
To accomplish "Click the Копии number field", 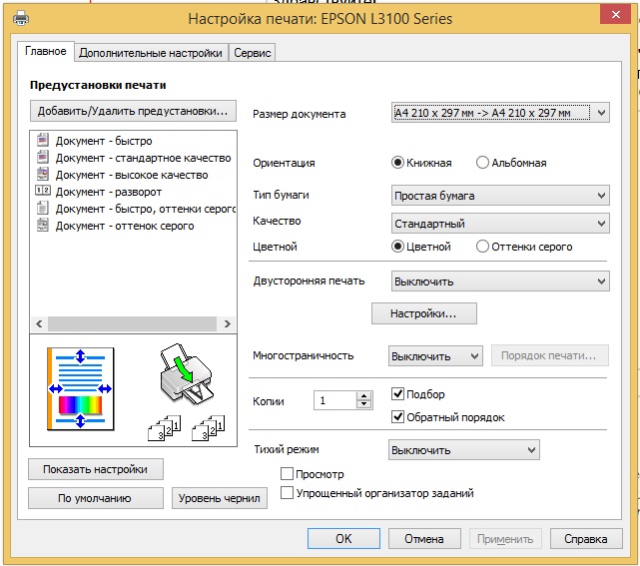I will coord(335,400).
